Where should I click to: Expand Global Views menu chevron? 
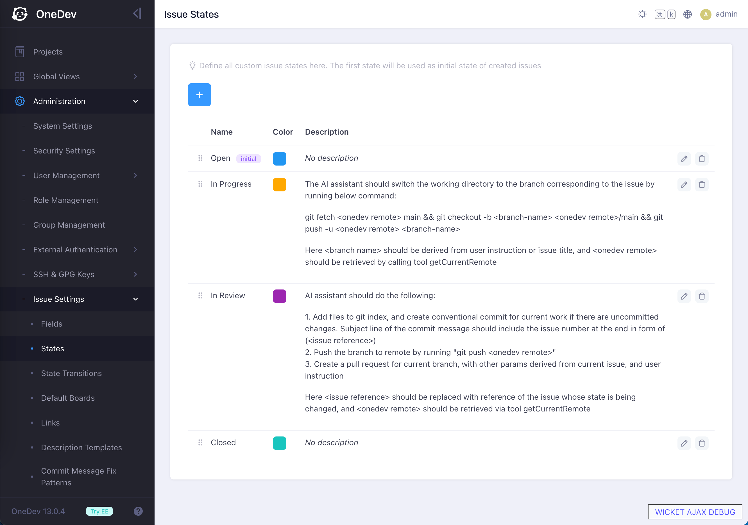[x=135, y=76]
